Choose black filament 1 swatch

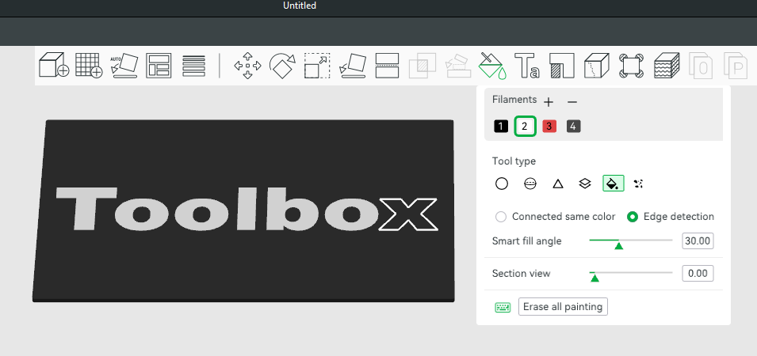pyautogui.click(x=501, y=127)
